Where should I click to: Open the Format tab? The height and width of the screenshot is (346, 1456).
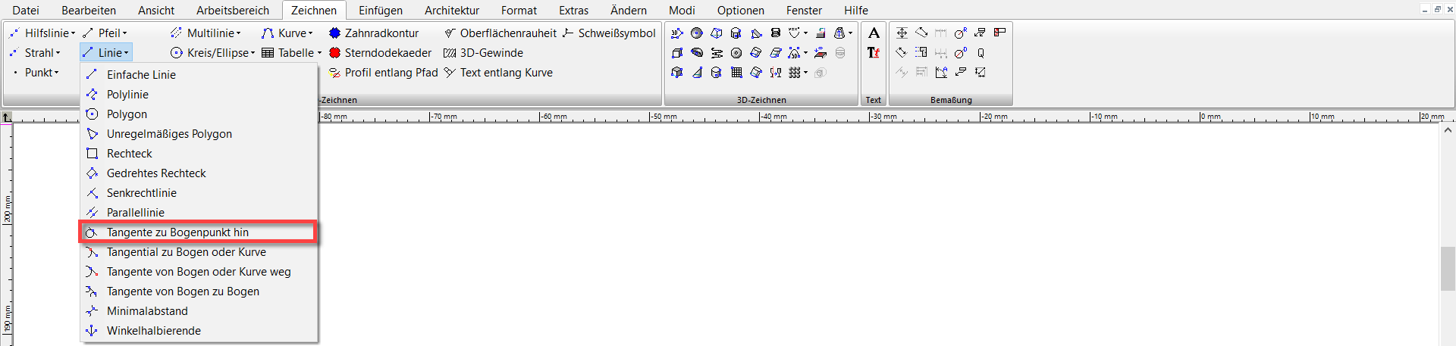point(519,10)
